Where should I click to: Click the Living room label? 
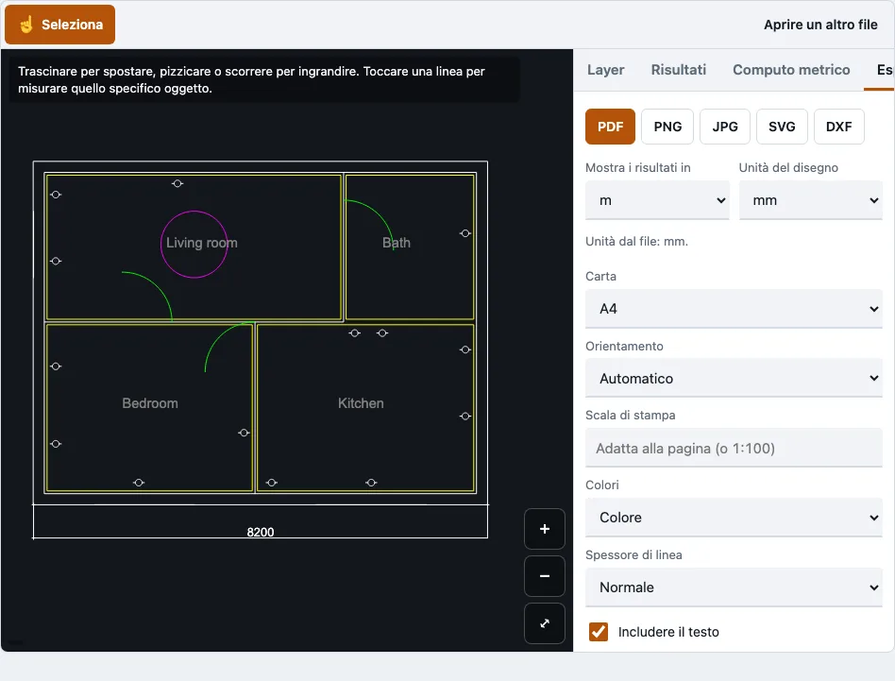point(201,243)
